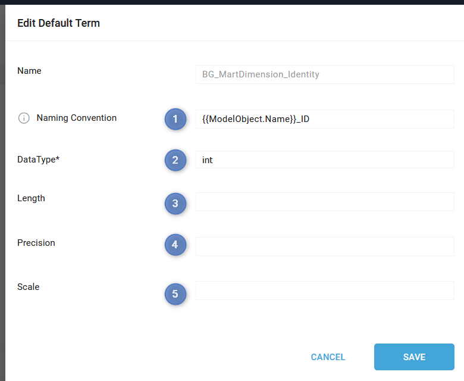Click into the DataType field containing int
Screen dimensions: 464x381
pyautogui.click(x=325, y=160)
